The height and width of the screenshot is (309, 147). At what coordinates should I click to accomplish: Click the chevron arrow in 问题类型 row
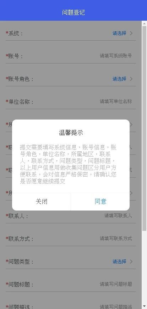click(131, 262)
